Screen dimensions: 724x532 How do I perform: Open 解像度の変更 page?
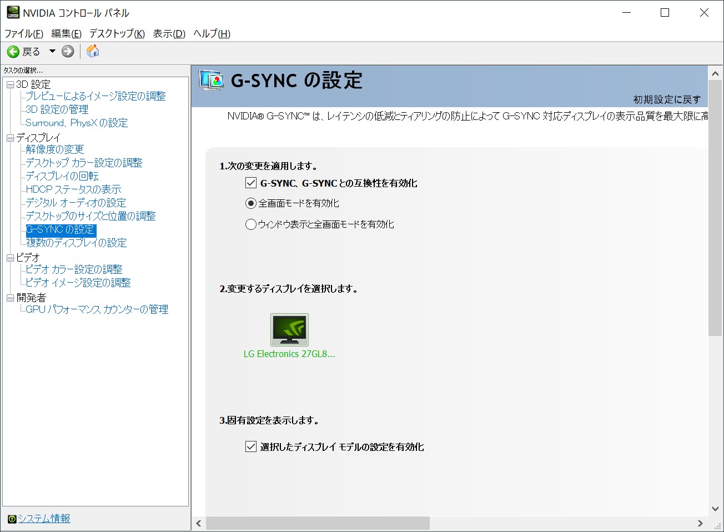(x=55, y=149)
